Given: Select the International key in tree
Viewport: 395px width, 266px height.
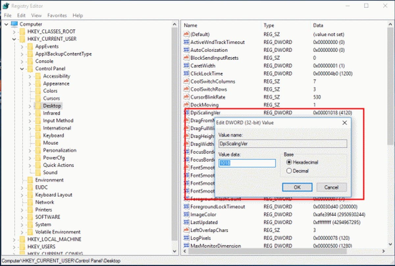Looking at the screenshot, I should coord(57,128).
